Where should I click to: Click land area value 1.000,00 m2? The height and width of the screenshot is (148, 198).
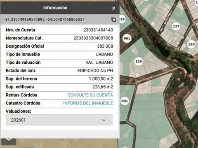click(101, 79)
